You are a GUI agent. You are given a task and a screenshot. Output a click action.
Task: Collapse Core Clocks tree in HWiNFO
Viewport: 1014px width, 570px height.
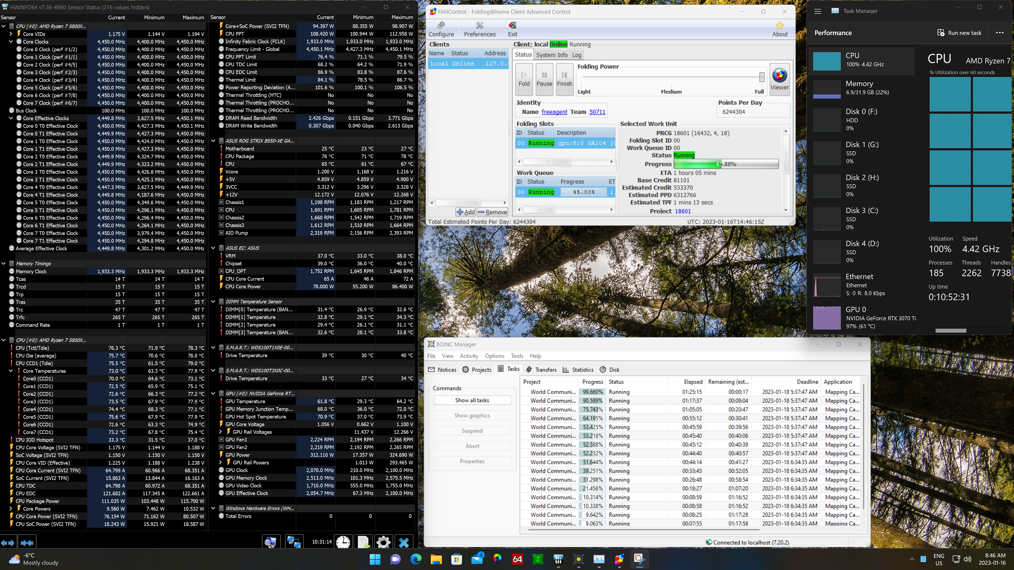click(11, 42)
